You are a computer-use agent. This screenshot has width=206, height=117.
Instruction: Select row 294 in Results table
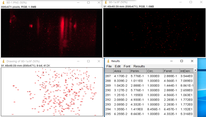coord(149,109)
